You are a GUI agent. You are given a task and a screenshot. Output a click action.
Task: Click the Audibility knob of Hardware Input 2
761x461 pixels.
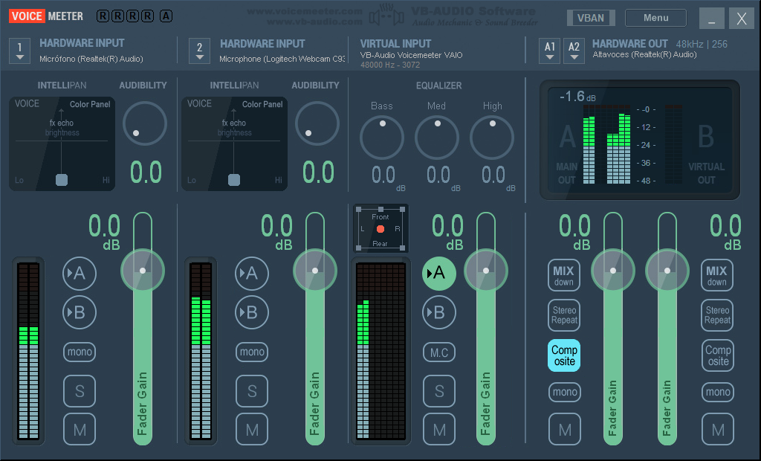click(x=317, y=123)
